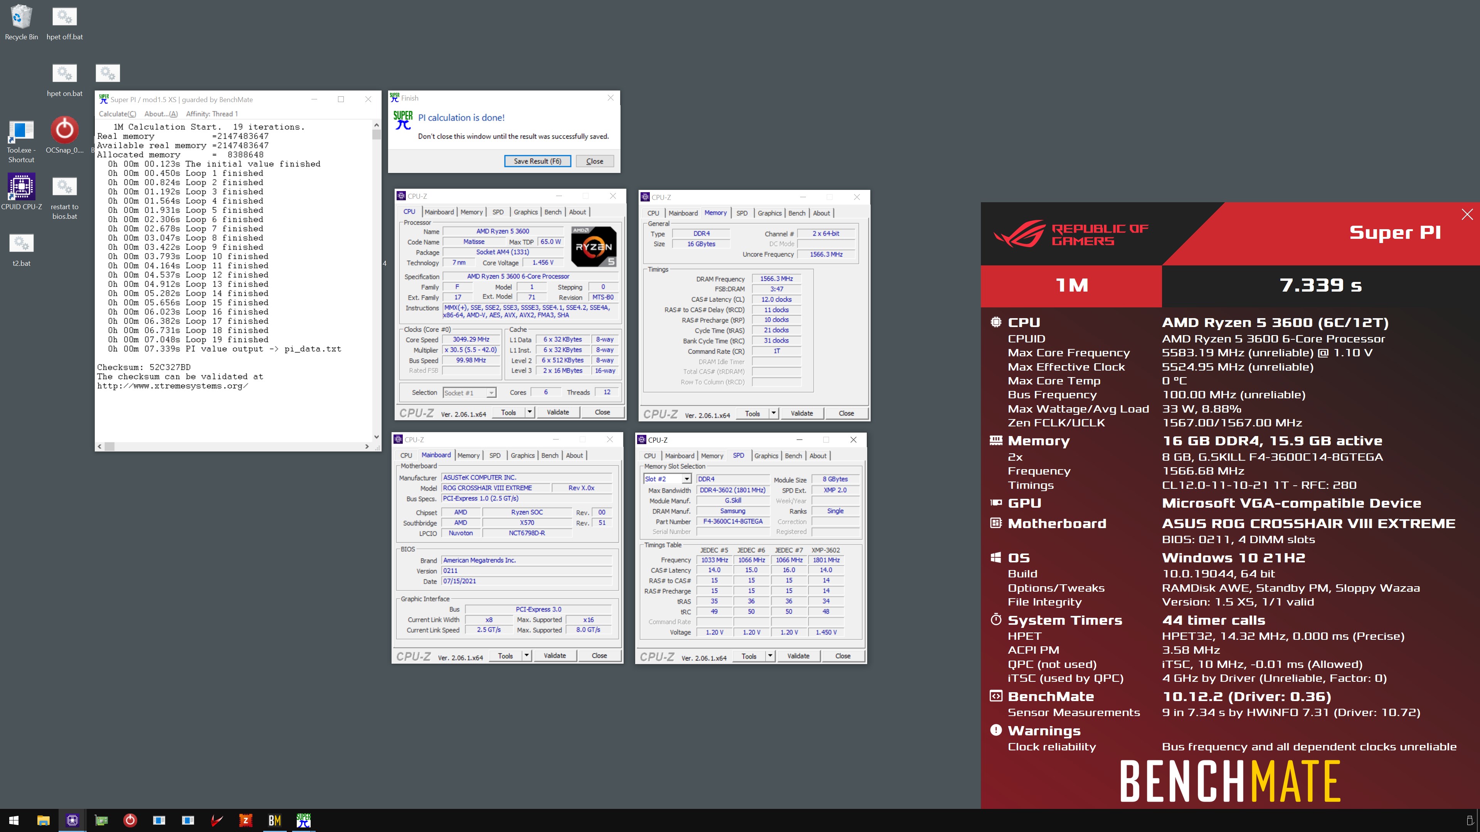Click the red power button OCSnap taskbar icon
Screen dimensions: 1480x832
coord(130,820)
